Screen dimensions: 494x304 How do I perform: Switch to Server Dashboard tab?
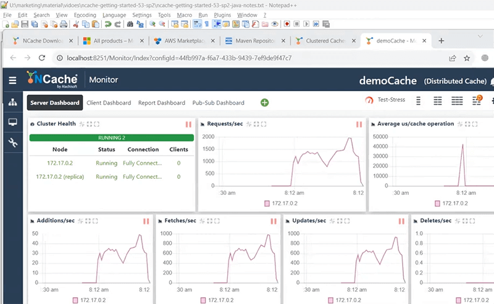[55, 102]
